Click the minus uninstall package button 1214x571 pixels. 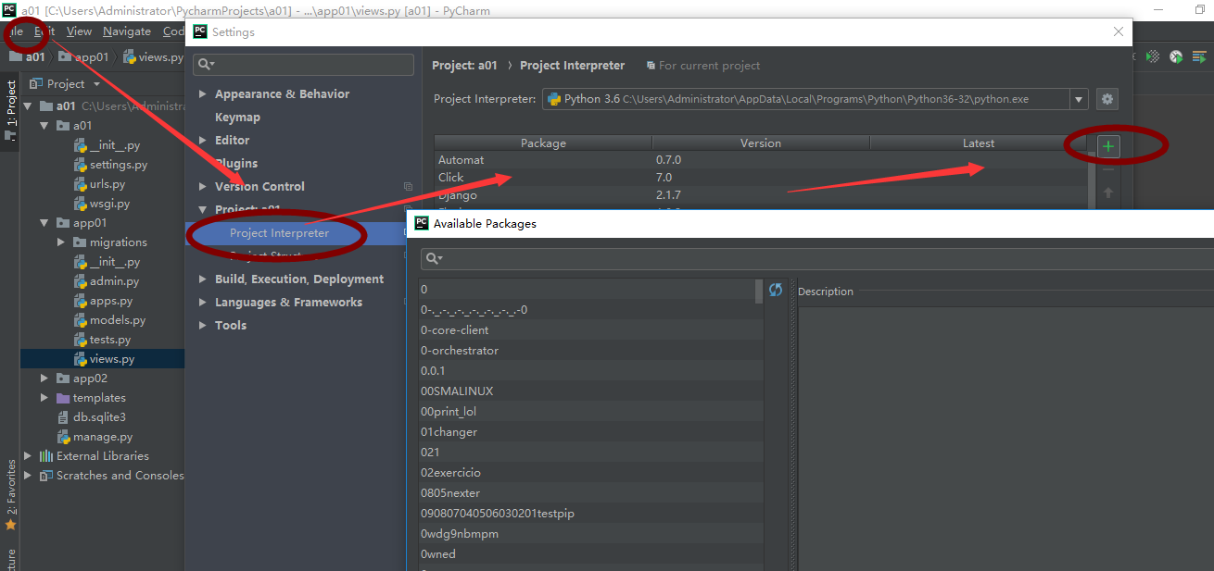[x=1108, y=169]
